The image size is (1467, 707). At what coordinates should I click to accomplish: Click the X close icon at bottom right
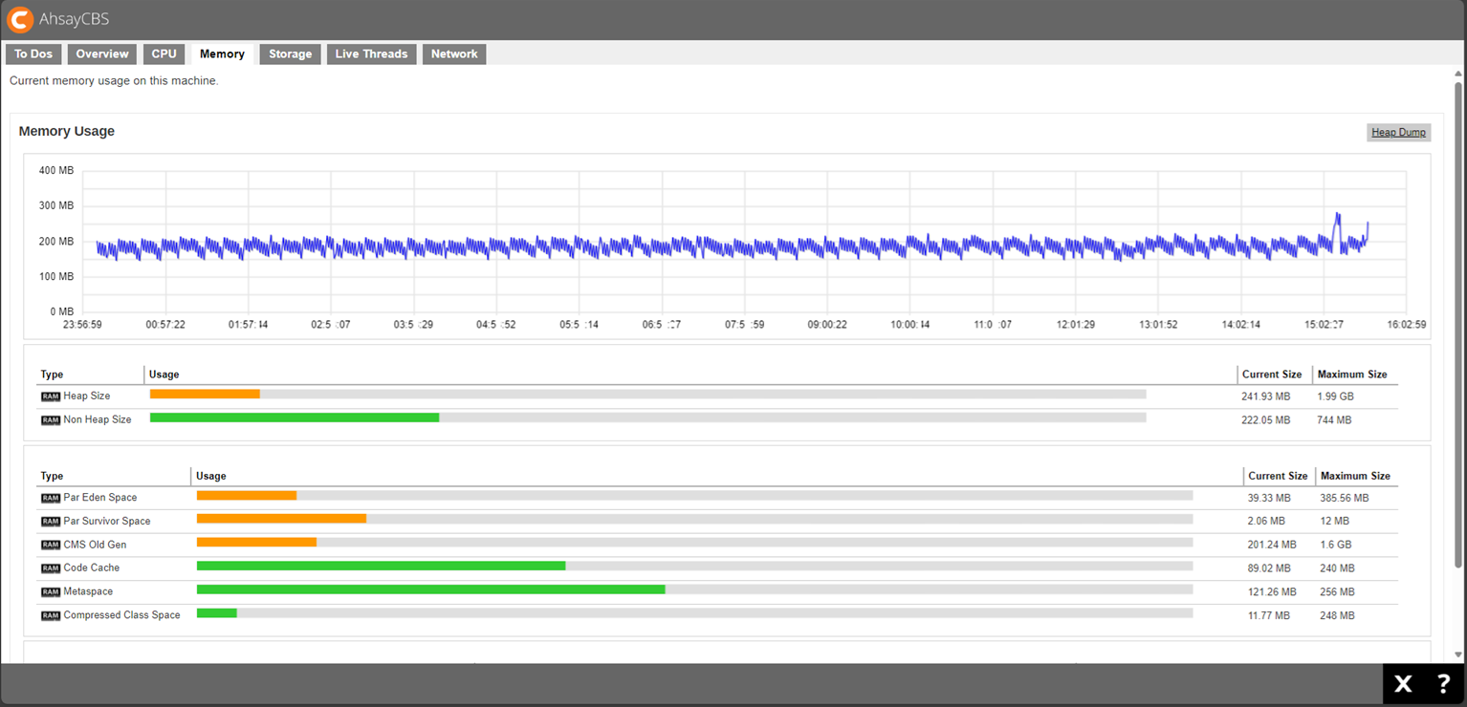1402,683
